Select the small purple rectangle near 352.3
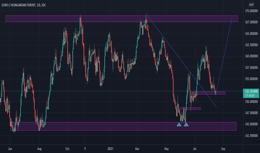This screenshot has height=153, width=260. 208,93
